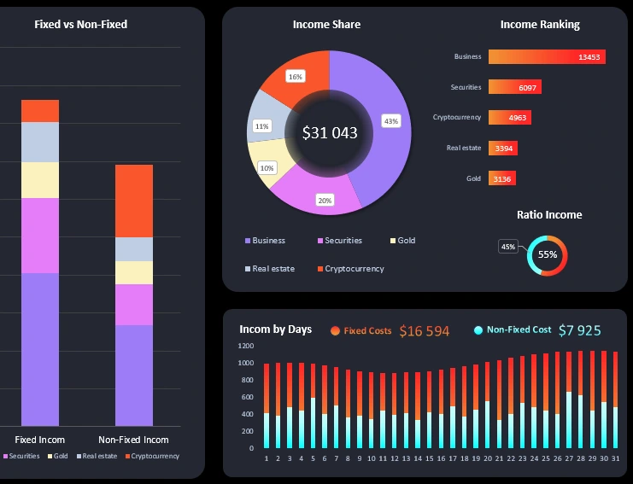The image size is (633, 484).
Task: Click the 55% Ratio Income ring
Action: click(548, 254)
